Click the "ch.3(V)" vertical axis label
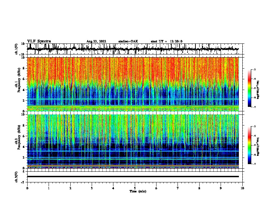This screenshot has height=211, width=273. pyautogui.click(x=17, y=177)
